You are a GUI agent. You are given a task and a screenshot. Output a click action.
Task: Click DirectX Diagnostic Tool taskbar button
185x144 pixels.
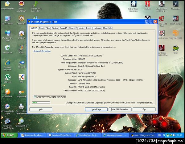pyautogui.click(x=143, y=135)
